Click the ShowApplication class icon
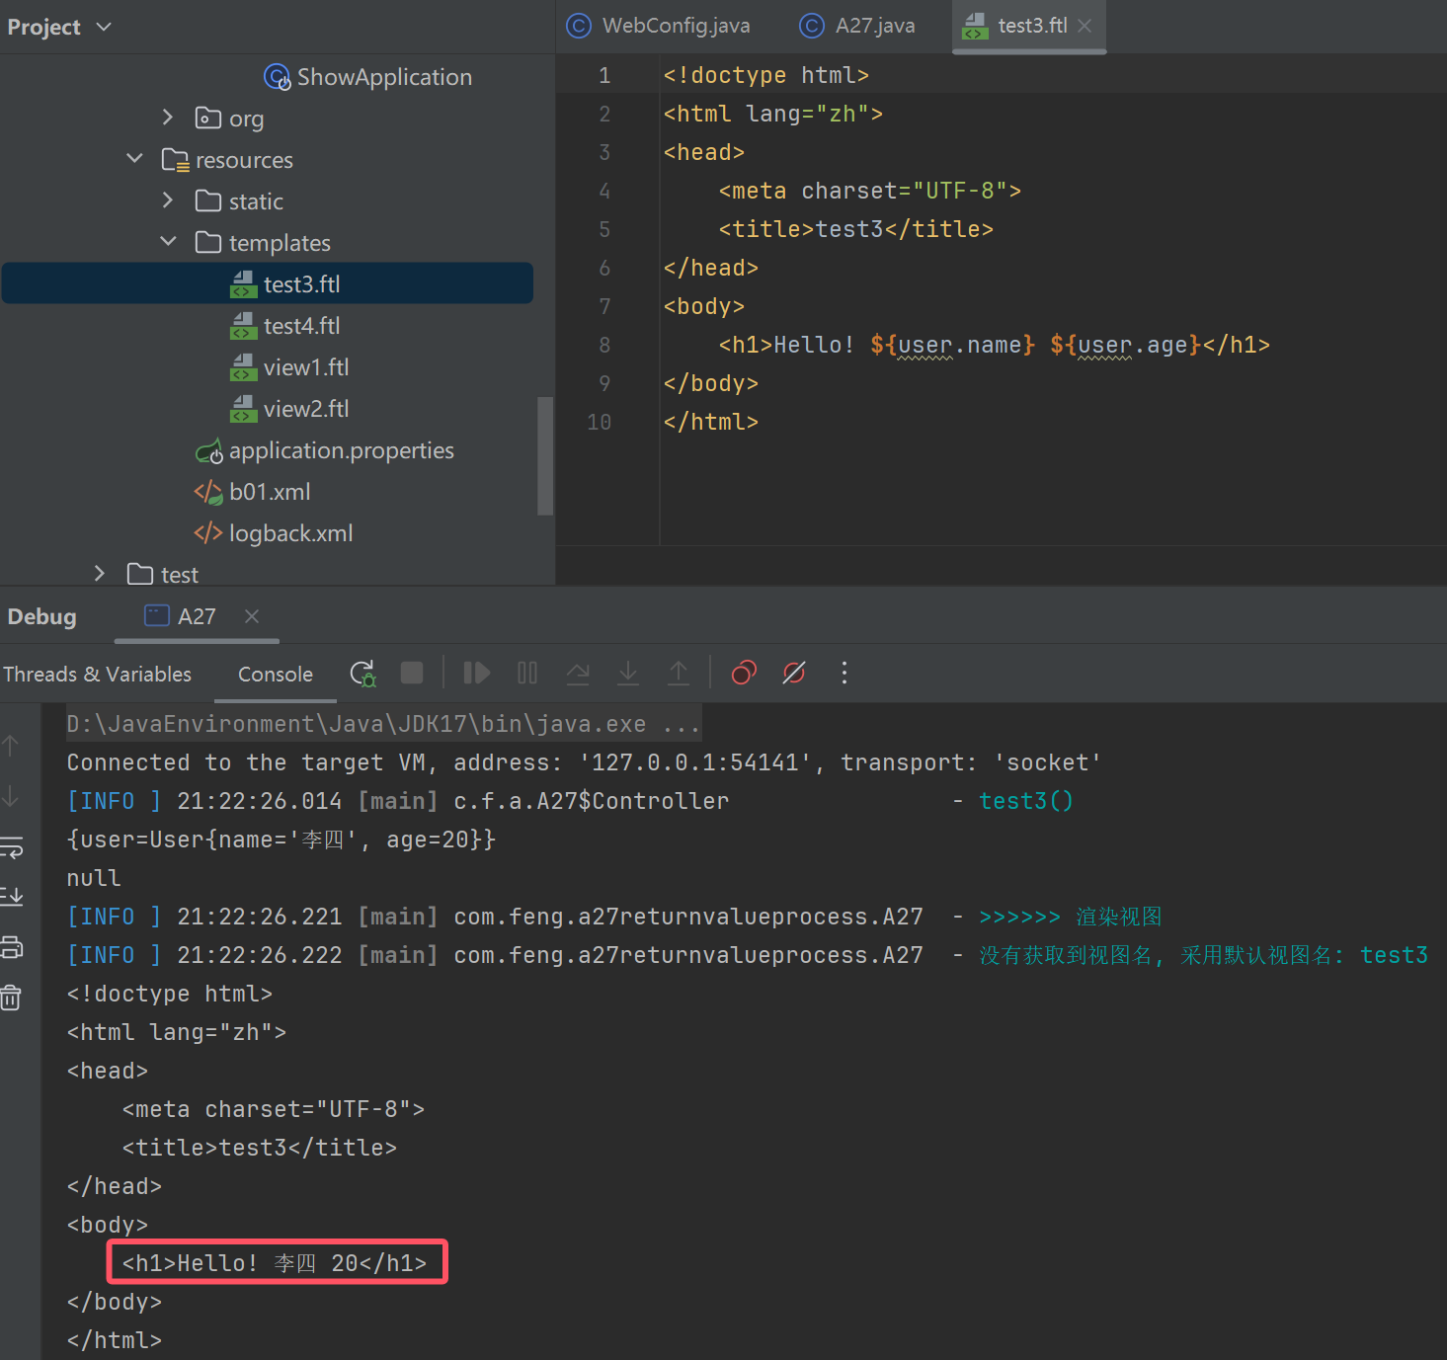Screen dimensions: 1447x1360 [x=278, y=77]
